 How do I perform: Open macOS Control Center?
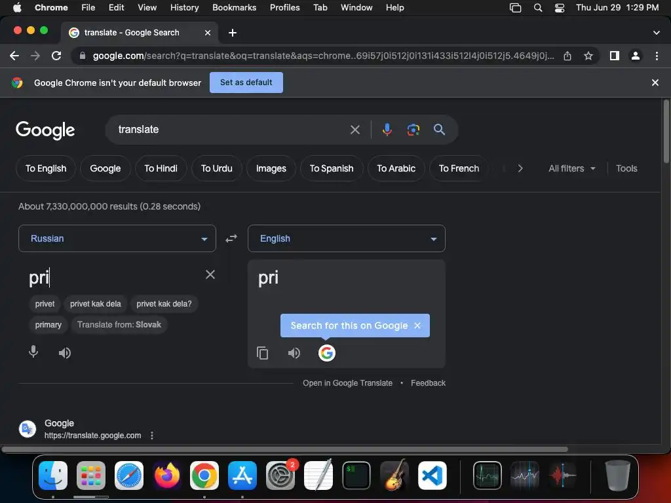click(x=560, y=8)
